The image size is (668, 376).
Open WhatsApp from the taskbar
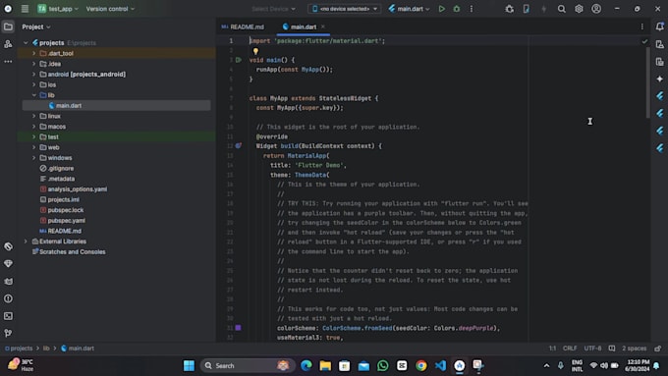[x=382, y=365]
